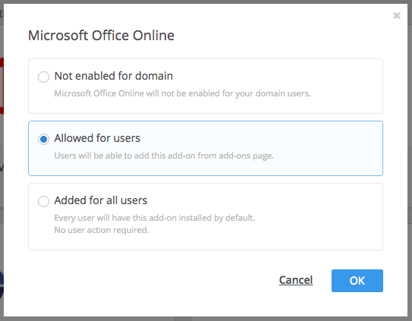
Task: Select the 'Allowed for users' radio button
Action: [43, 139]
